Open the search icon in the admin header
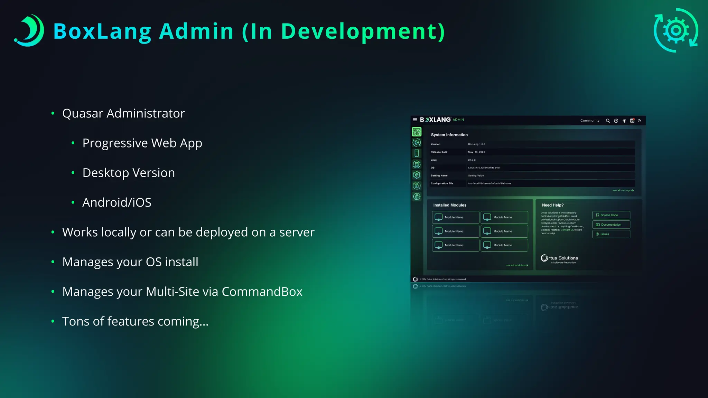This screenshot has height=398, width=708. (x=608, y=121)
